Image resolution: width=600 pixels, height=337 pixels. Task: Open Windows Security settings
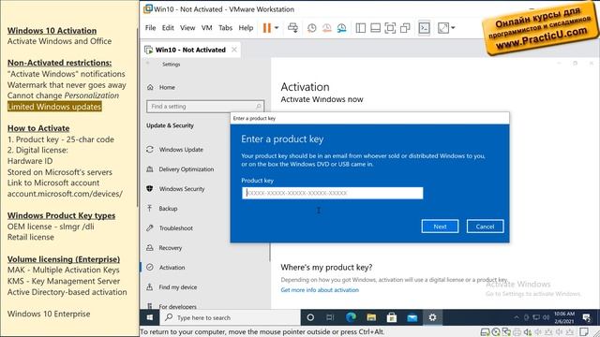pos(182,189)
